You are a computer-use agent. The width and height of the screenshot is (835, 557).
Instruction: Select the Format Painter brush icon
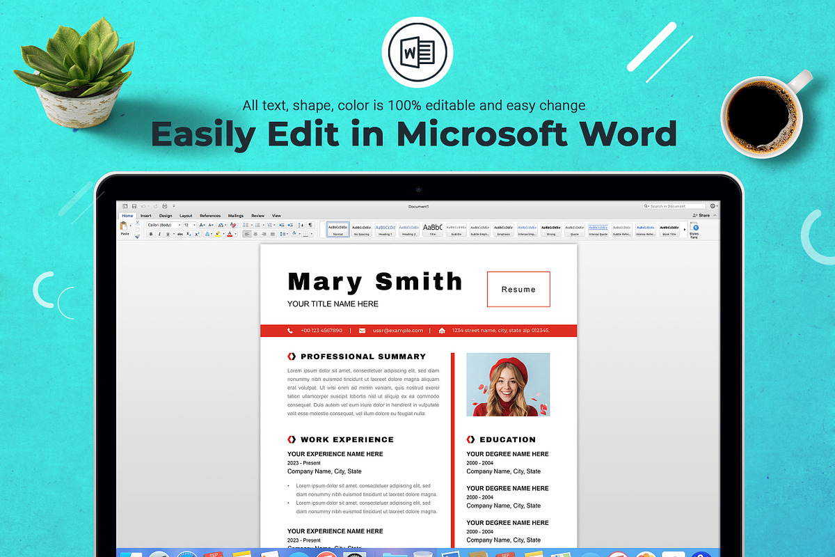point(137,236)
